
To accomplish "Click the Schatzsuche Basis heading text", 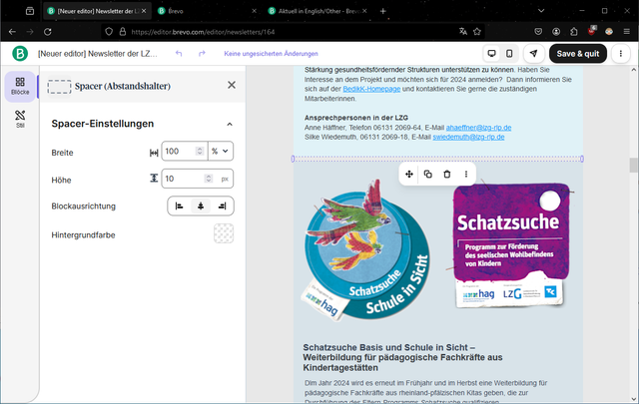I will pos(402,357).
